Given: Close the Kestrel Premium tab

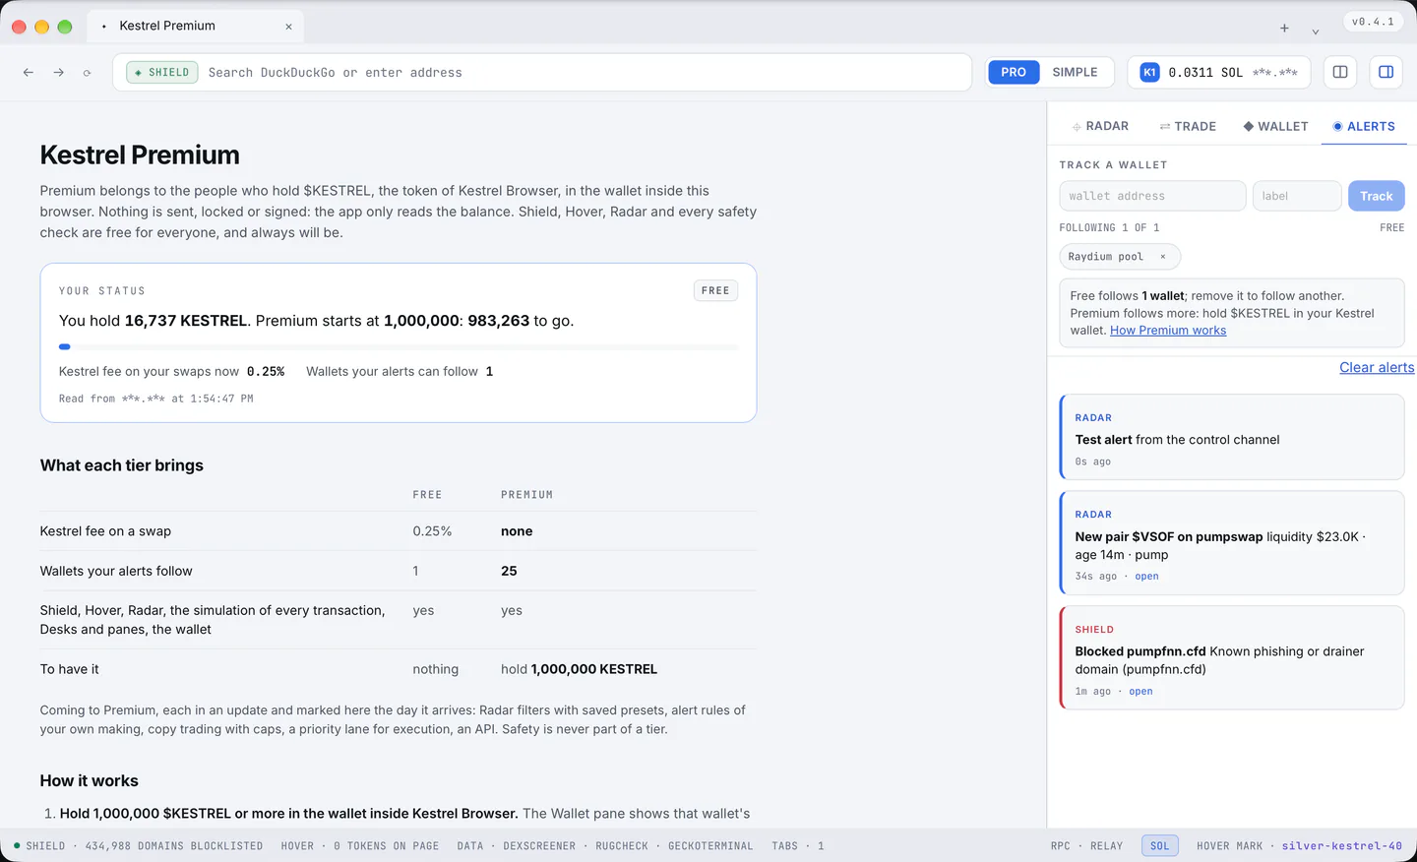Looking at the screenshot, I should coord(288,27).
